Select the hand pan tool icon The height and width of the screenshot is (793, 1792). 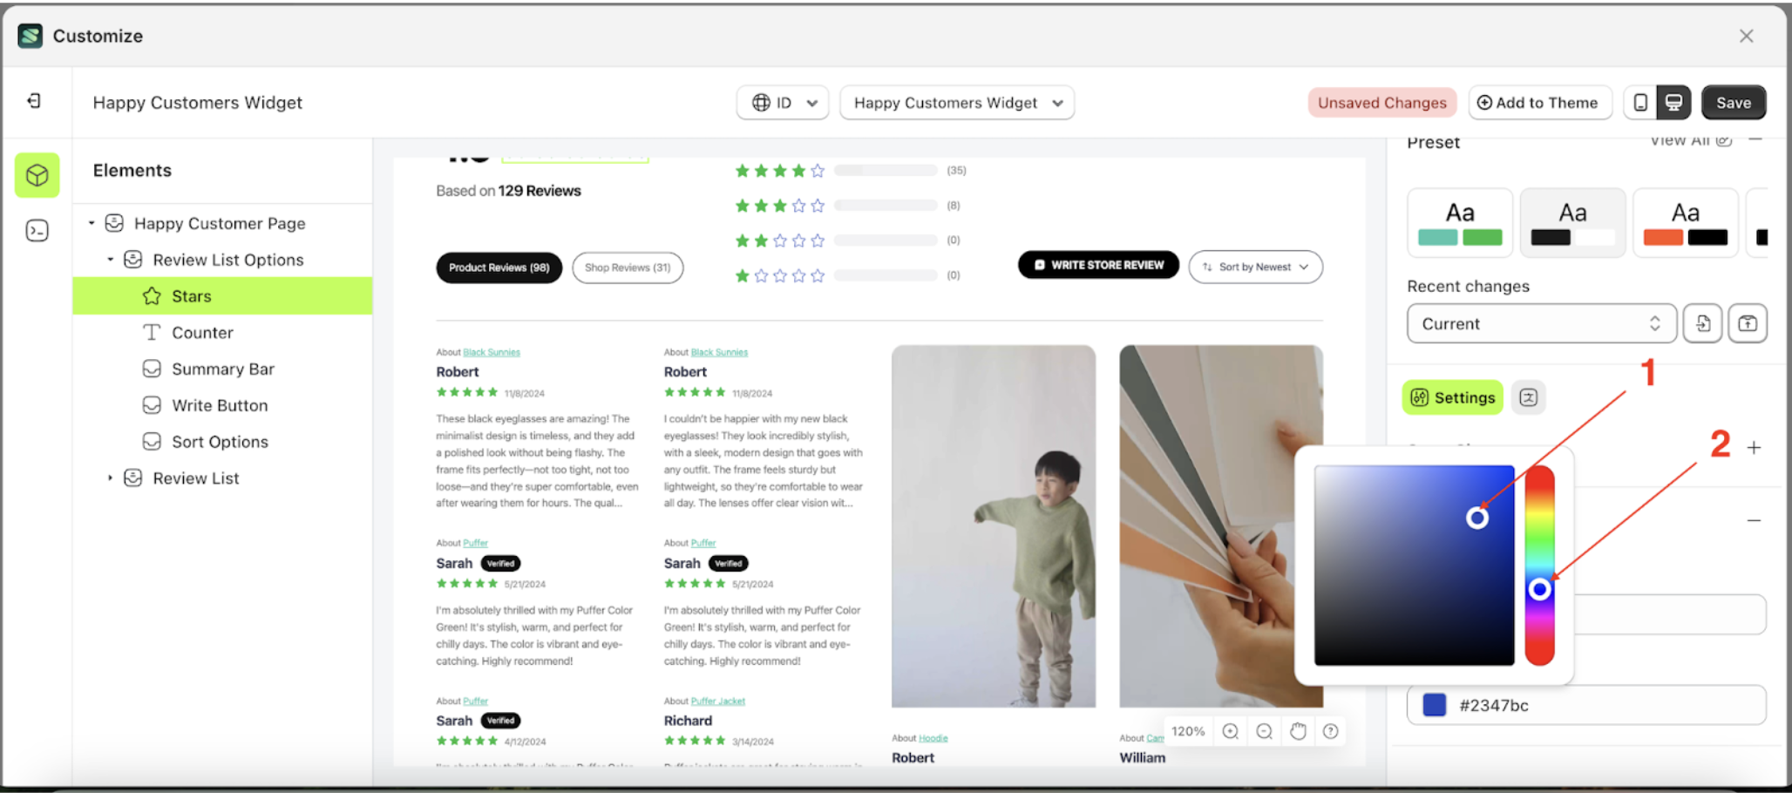tap(1298, 731)
